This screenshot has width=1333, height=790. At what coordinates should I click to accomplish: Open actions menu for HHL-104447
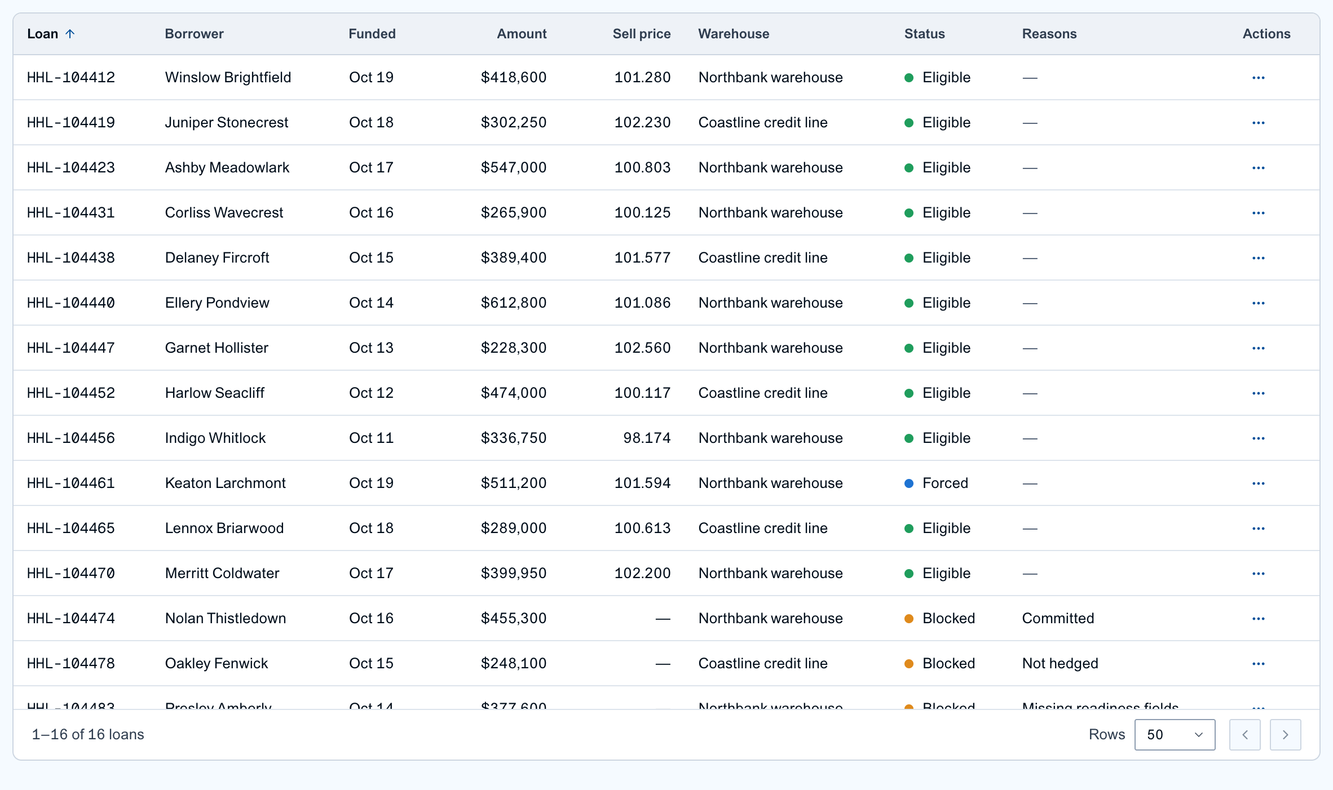click(x=1258, y=348)
